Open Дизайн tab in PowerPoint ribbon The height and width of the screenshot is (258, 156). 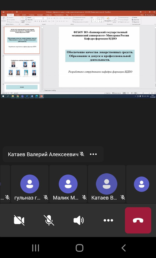[x=24, y=15]
